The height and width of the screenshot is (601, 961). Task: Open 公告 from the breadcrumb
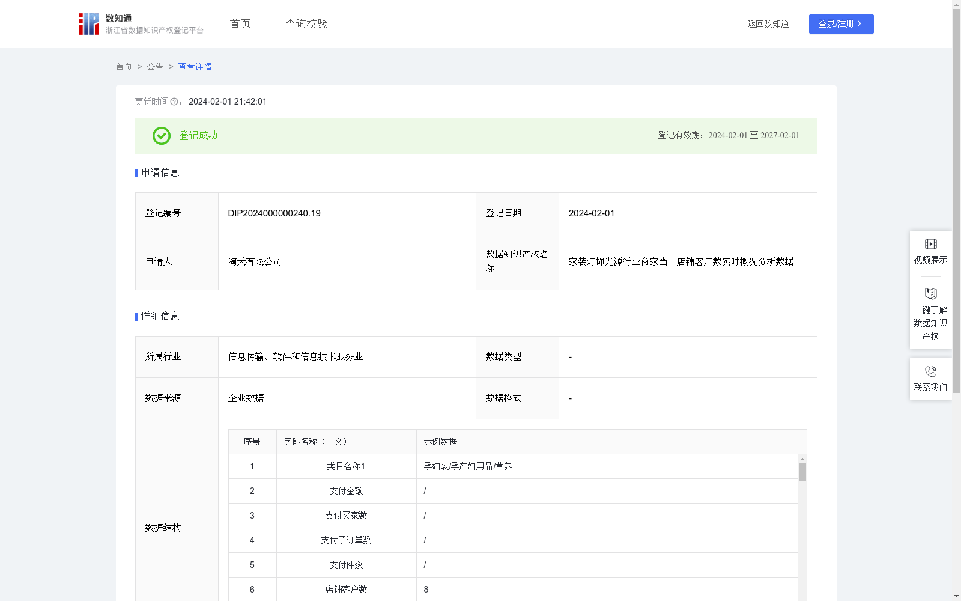click(155, 67)
